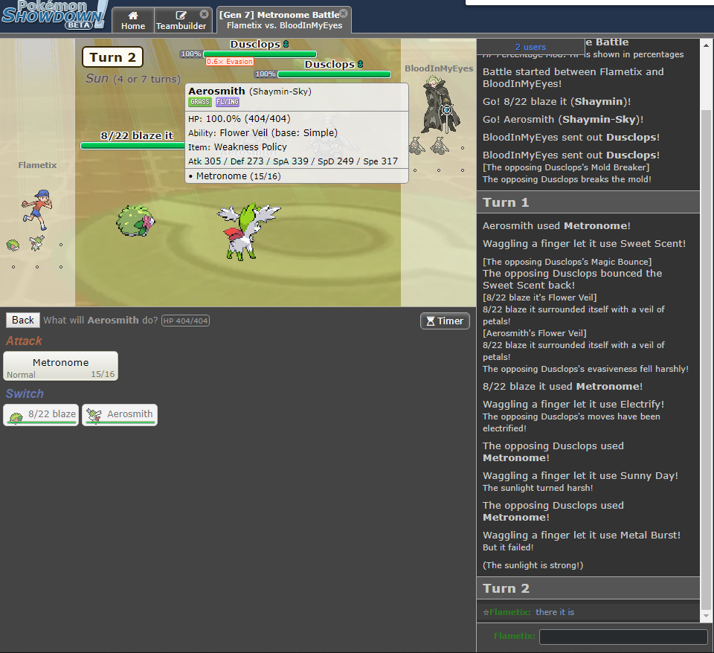The width and height of the screenshot is (714, 653).
Task: Click the Turn 2 indicator
Action: click(x=112, y=57)
